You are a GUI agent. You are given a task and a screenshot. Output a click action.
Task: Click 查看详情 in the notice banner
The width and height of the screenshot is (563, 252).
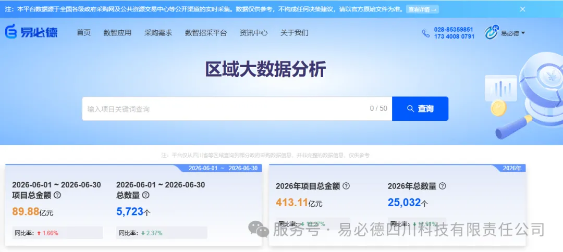(422, 9)
